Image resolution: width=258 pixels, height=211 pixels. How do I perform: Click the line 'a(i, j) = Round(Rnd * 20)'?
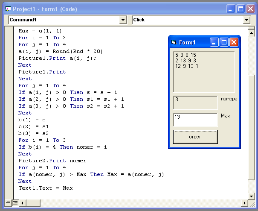click(61, 51)
